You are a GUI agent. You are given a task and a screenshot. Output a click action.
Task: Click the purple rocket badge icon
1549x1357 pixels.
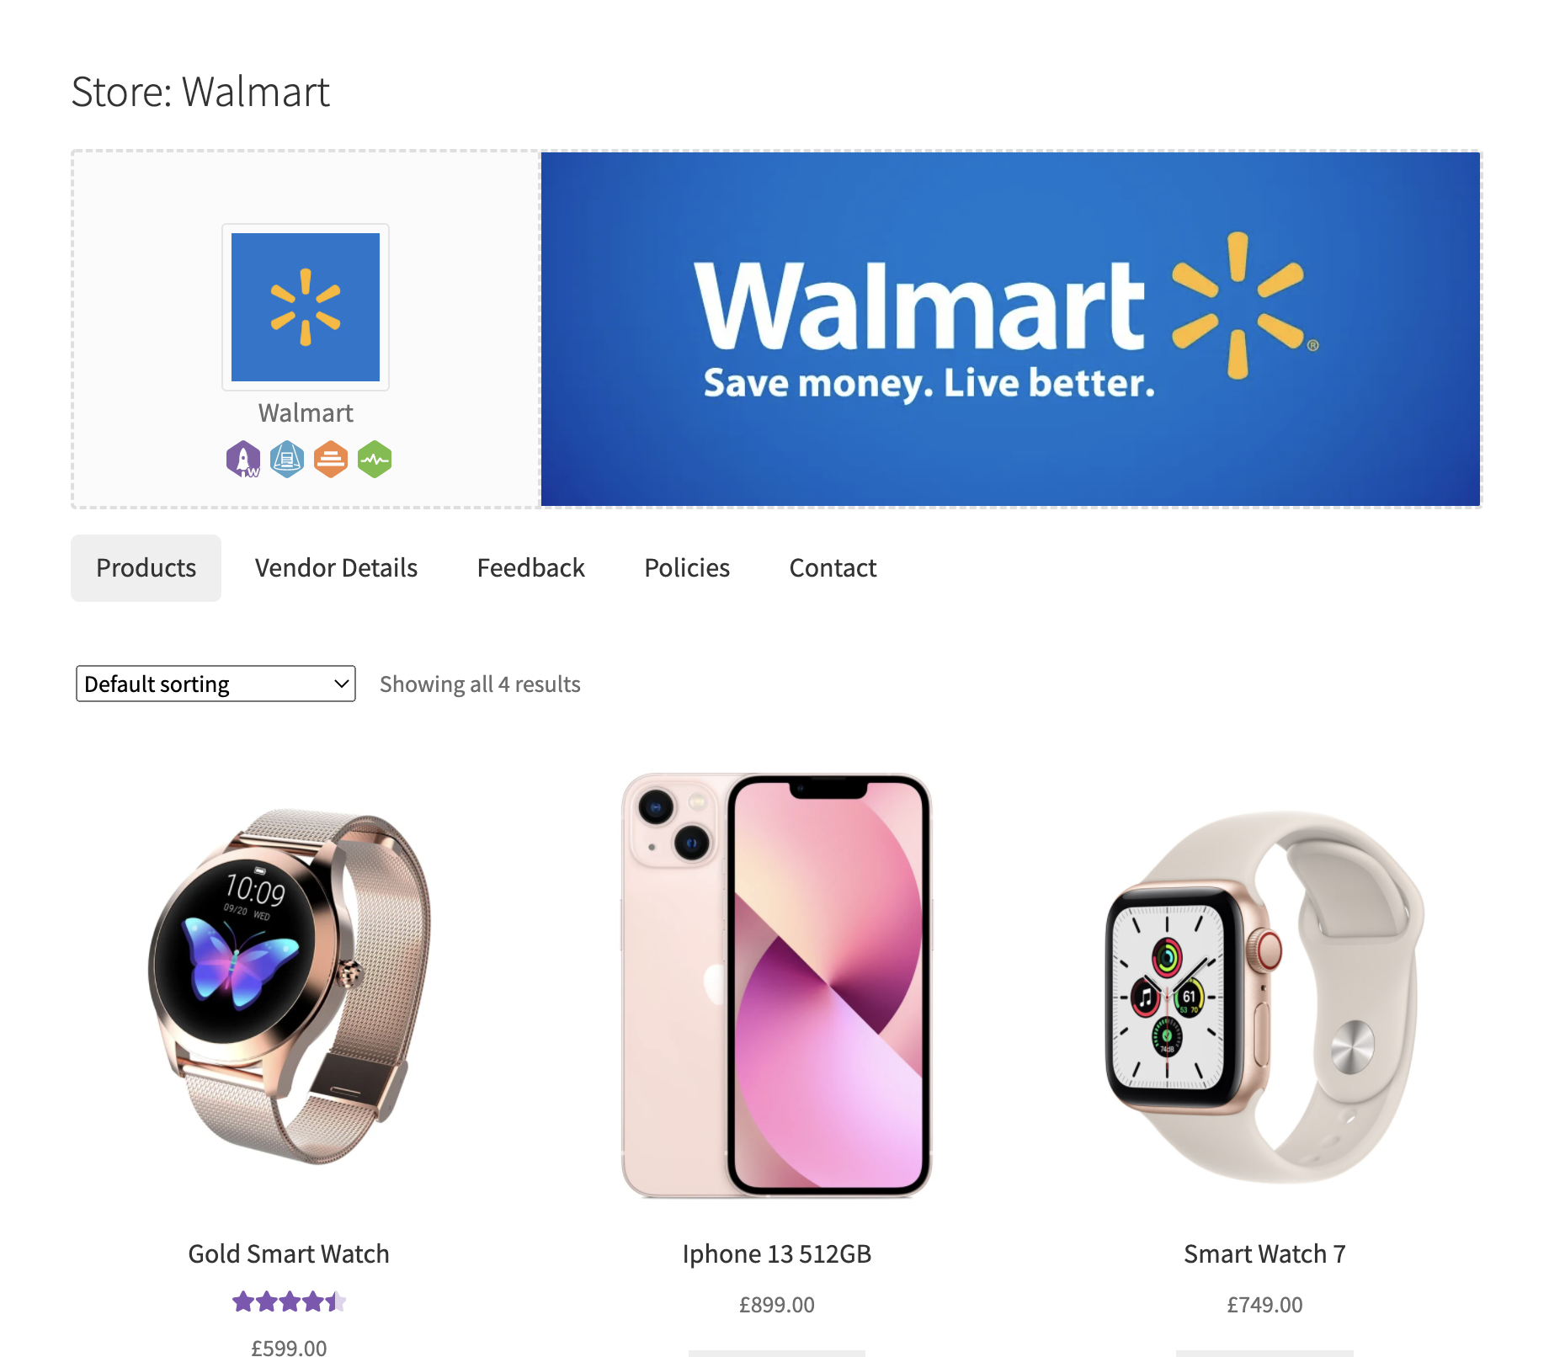pyautogui.click(x=243, y=460)
